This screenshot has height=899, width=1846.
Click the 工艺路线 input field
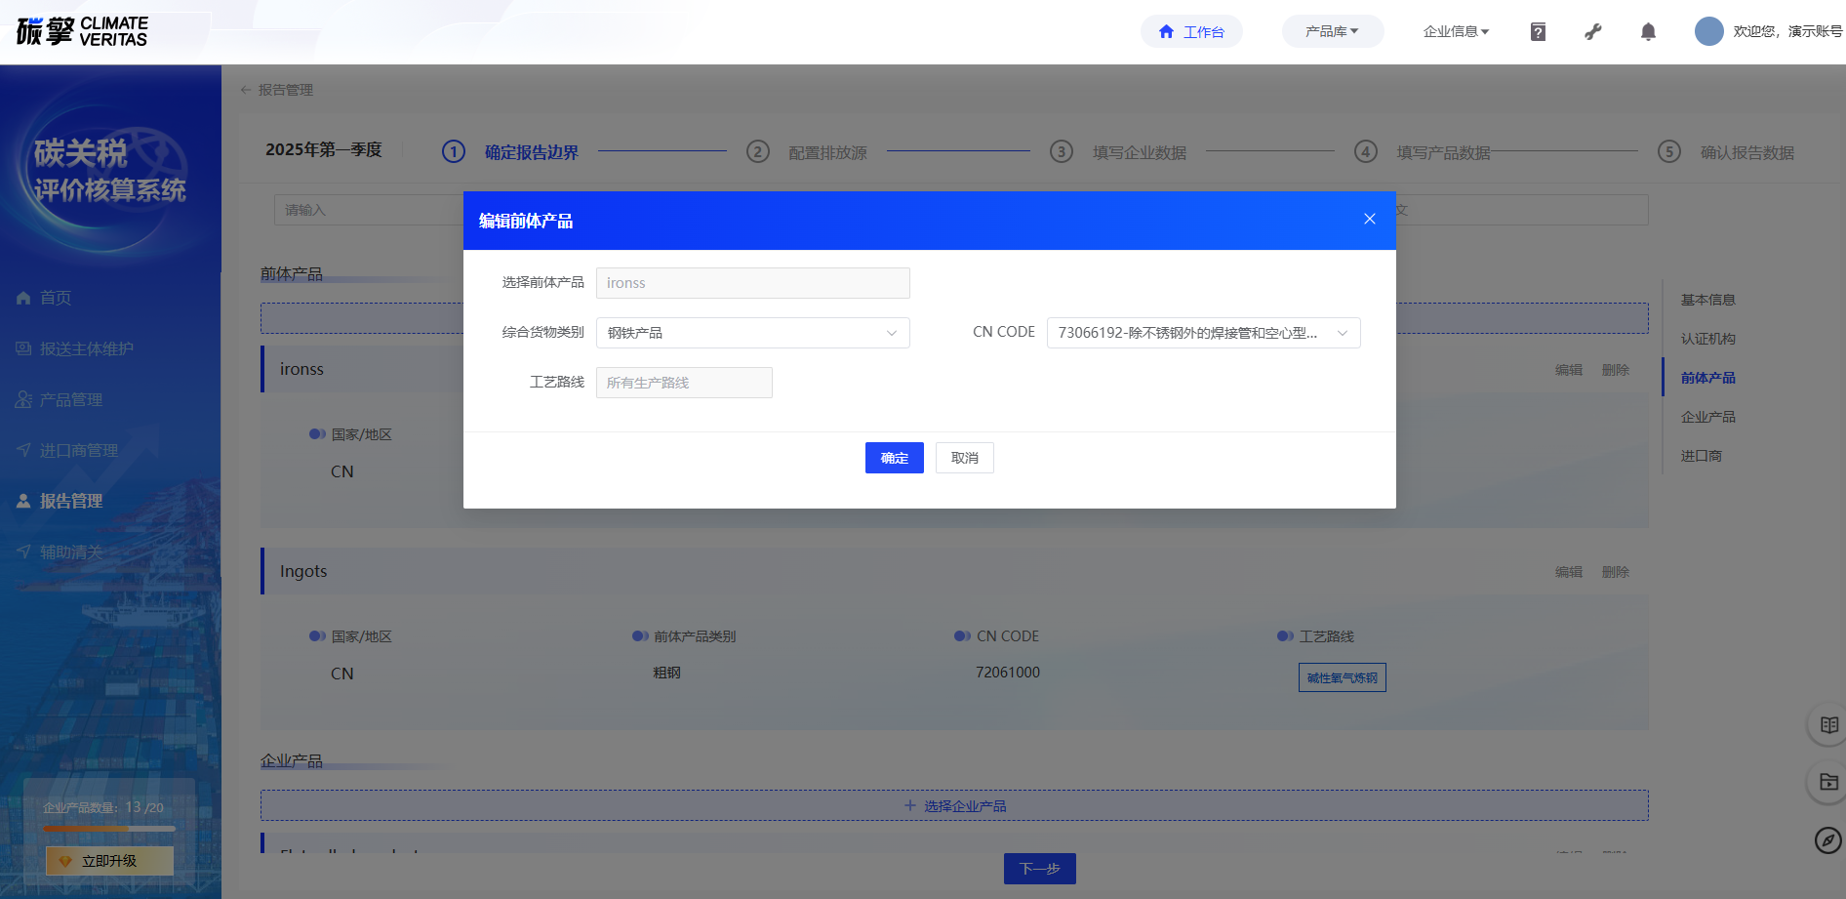[x=684, y=383]
